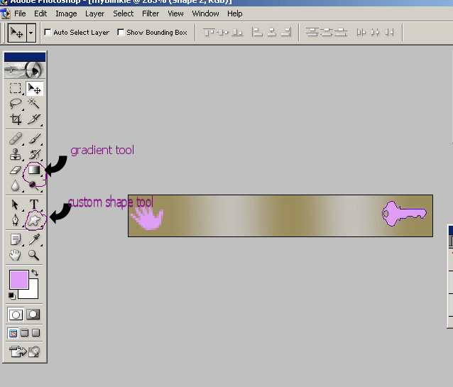Click the distribute top edges button
This screenshot has width=453, height=387.
click(312, 32)
